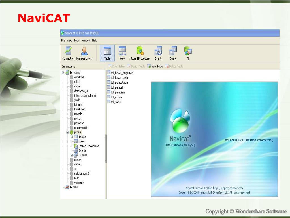This screenshot has width=290, height=218.
Task: Select the database_ku database
Action: click(81, 91)
